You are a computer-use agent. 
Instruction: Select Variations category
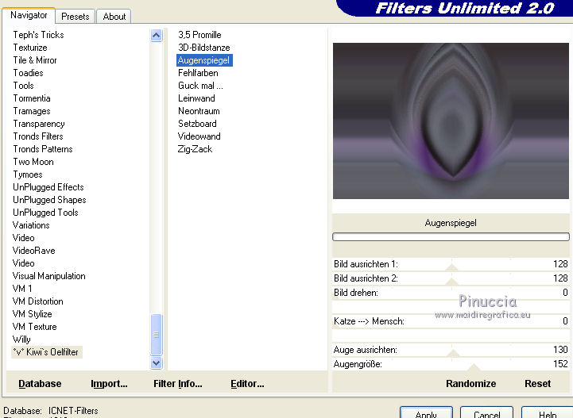(x=31, y=225)
